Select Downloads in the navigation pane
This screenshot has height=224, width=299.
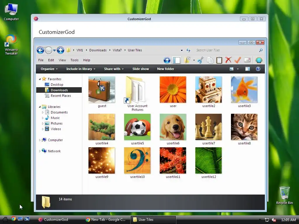coord(59,90)
